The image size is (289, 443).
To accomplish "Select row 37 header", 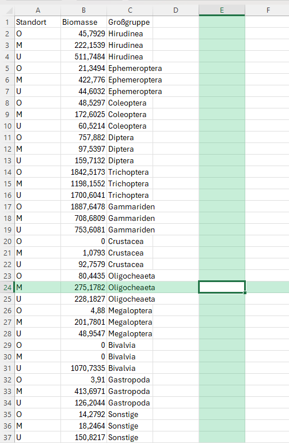I will click(x=7, y=437).
